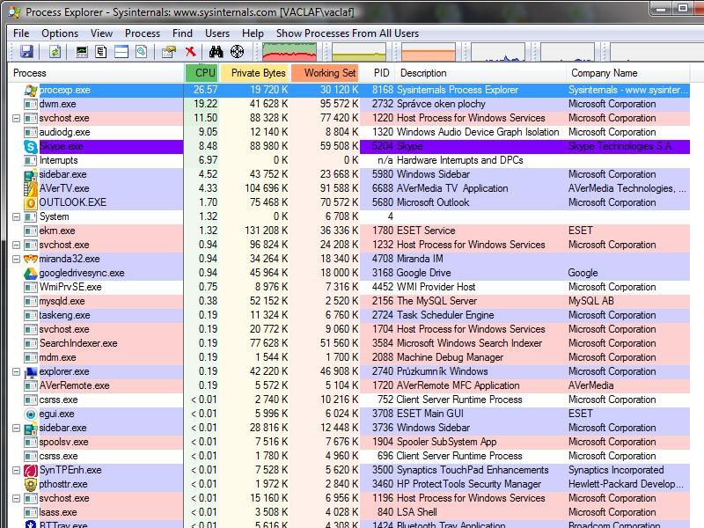Click the Properties toolbar icon

point(169,53)
